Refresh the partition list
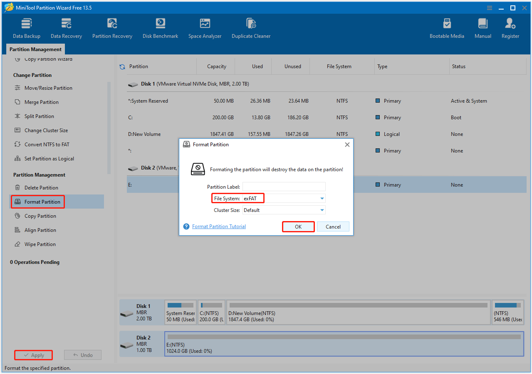532x374 pixels. 122,66
